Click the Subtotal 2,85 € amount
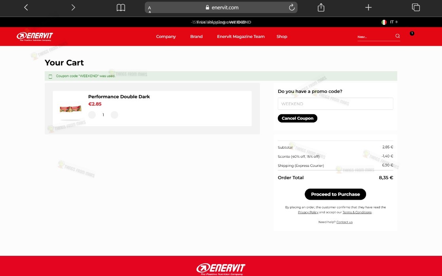Image resolution: width=442 pixels, height=276 pixels. pos(388,147)
